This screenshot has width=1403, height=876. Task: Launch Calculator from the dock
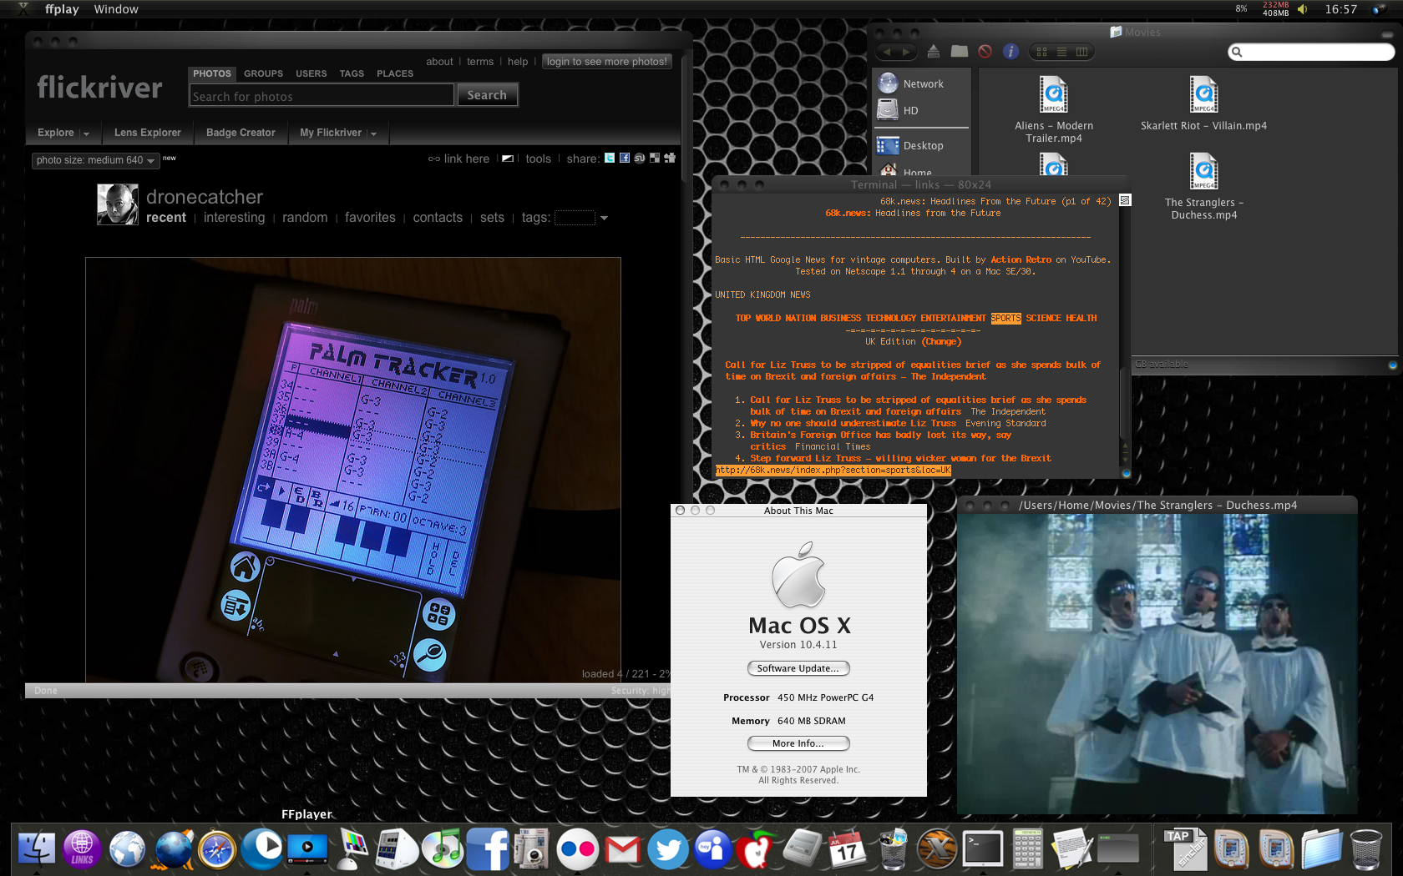coord(1028,849)
